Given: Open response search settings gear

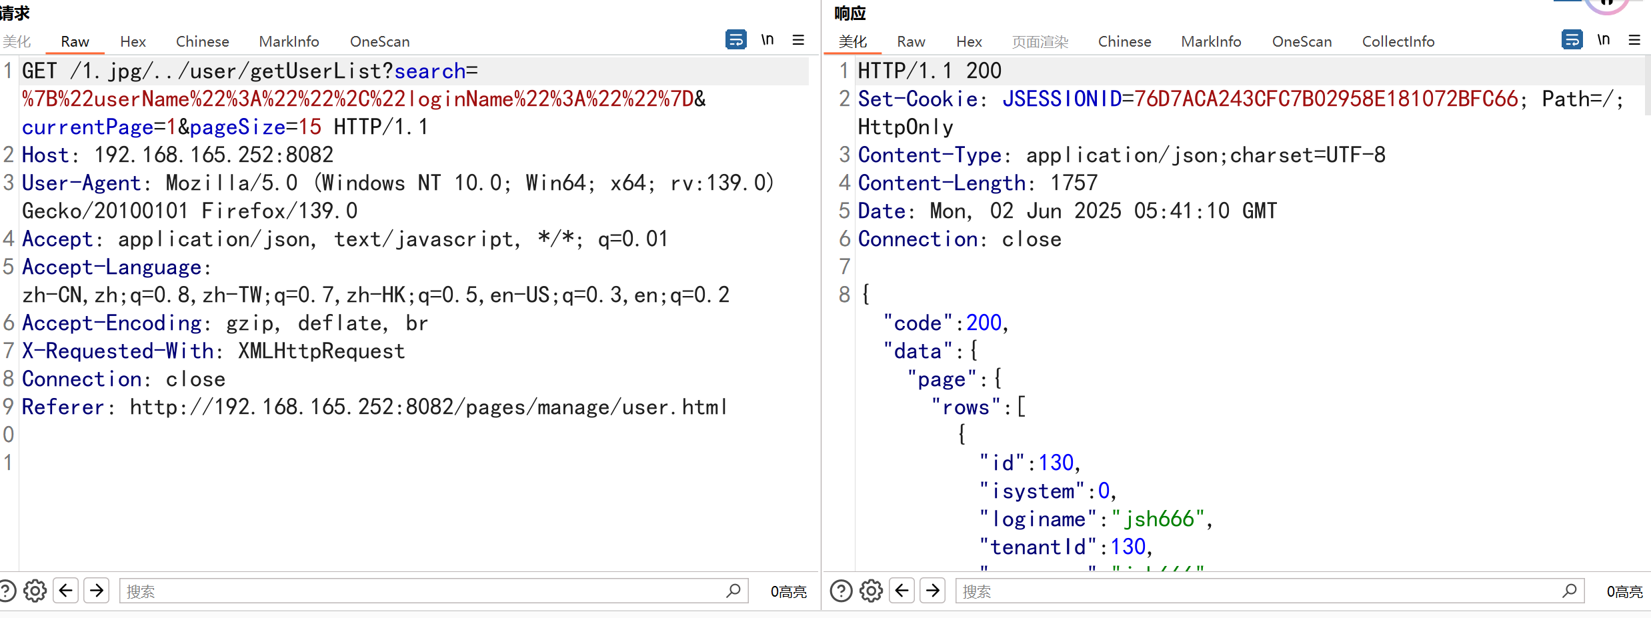Looking at the screenshot, I should pos(871,591).
